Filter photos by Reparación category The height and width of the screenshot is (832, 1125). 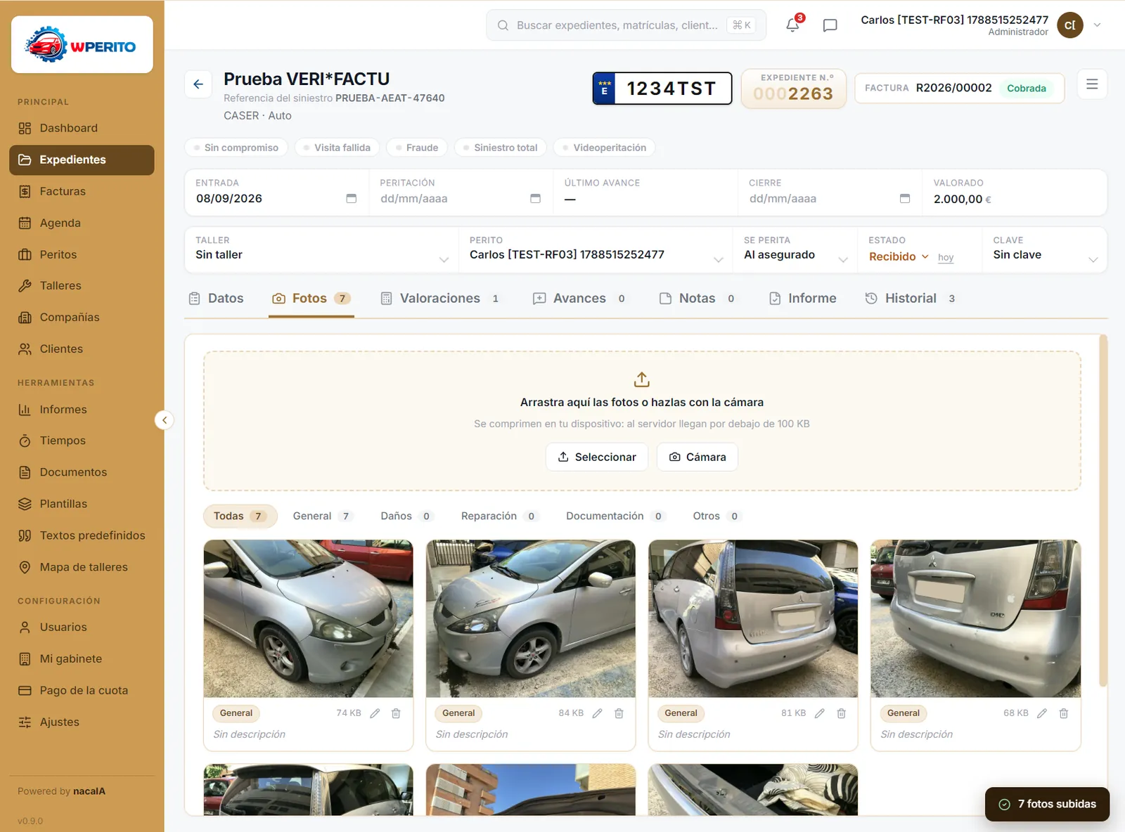pyautogui.click(x=499, y=516)
